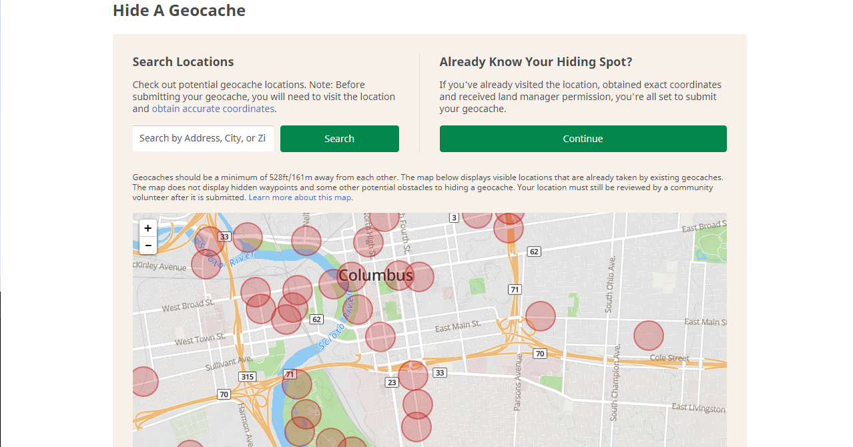853x447 pixels.
Task: Click the route 70 shield near Parsons Avenue
Action: [540, 354]
